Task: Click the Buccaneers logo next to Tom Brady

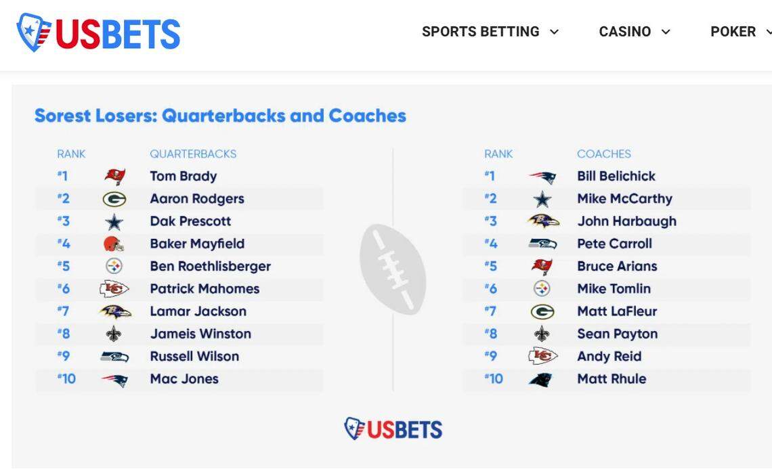Action: click(x=114, y=175)
